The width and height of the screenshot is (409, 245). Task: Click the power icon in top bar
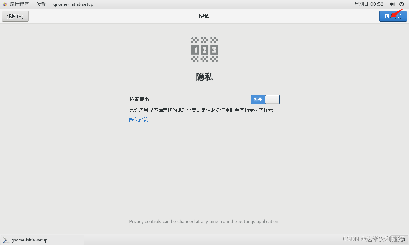pyautogui.click(x=402, y=4)
